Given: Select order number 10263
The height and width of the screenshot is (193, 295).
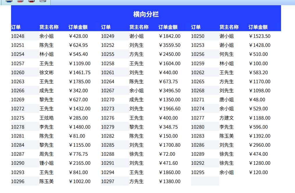Looking at the screenshot, I should click(x=18, y=82).
